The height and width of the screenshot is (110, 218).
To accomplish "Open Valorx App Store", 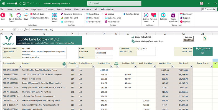I will 173,17.
